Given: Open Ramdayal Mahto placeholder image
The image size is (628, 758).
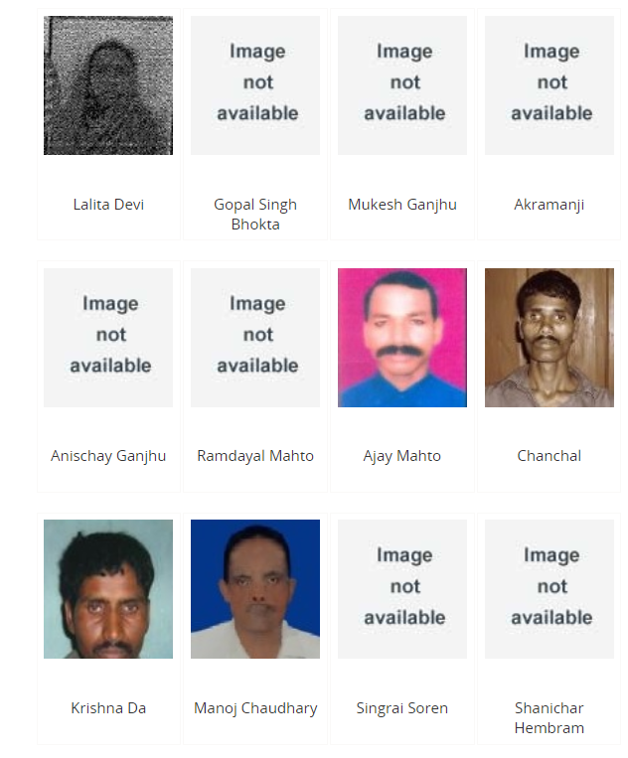Looking at the screenshot, I should (255, 338).
